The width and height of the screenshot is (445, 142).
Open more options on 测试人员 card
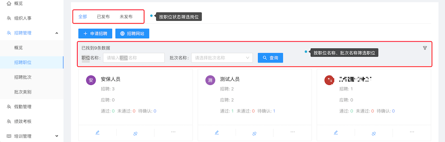click(x=293, y=132)
